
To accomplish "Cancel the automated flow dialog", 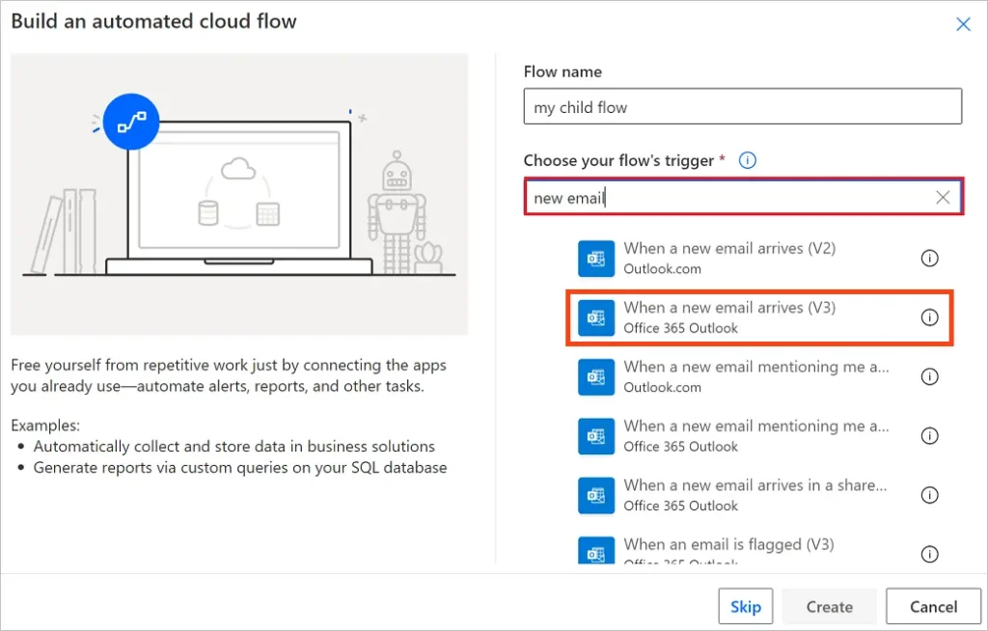I will point(933,607).
